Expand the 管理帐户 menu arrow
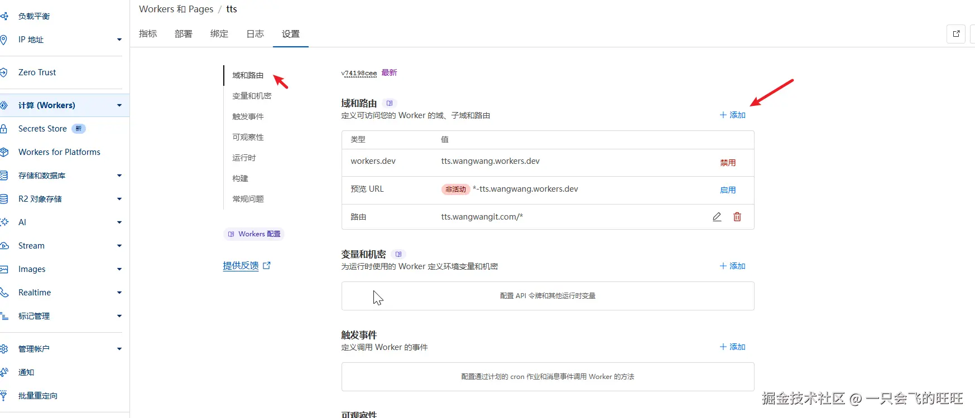The width and height of the screenshot is (975, 418). (x=119, y=349)
